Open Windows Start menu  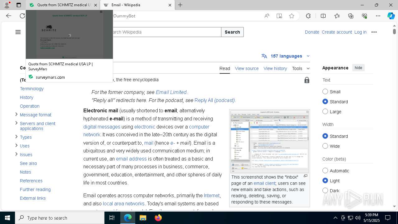click(7, 218)
